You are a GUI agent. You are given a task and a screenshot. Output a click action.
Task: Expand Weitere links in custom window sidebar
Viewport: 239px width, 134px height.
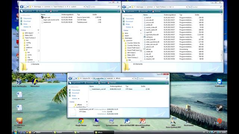point(27,27)
